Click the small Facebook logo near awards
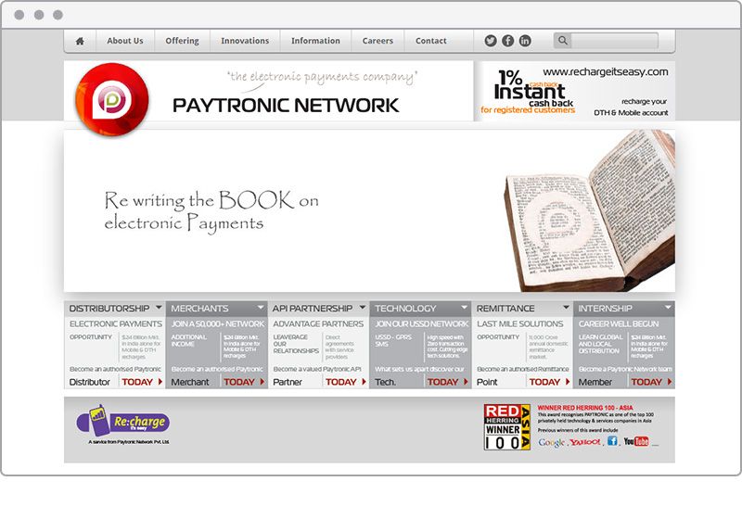 pos(612,441)
